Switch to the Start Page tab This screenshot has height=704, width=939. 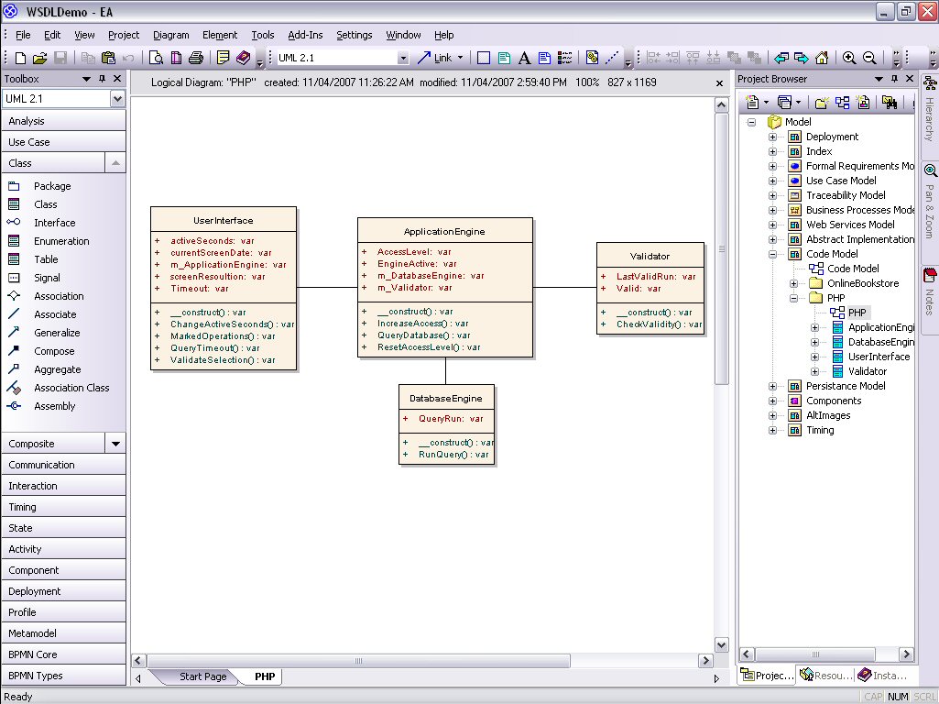pos(203,676)
